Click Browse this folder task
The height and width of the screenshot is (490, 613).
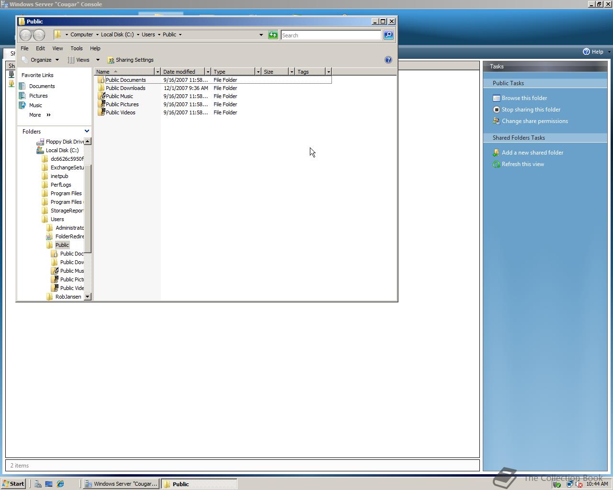pos(524,98)
